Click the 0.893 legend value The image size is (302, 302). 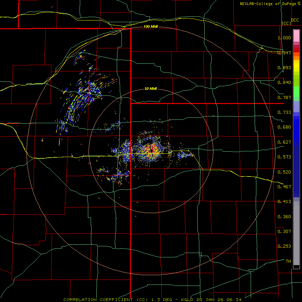284,67
